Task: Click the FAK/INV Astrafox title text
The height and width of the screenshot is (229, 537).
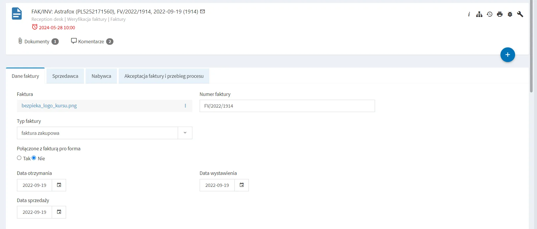Action: pyautogui.click(x=115, y=11)
